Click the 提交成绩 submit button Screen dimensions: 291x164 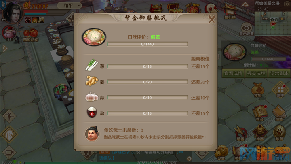[256, 73]
